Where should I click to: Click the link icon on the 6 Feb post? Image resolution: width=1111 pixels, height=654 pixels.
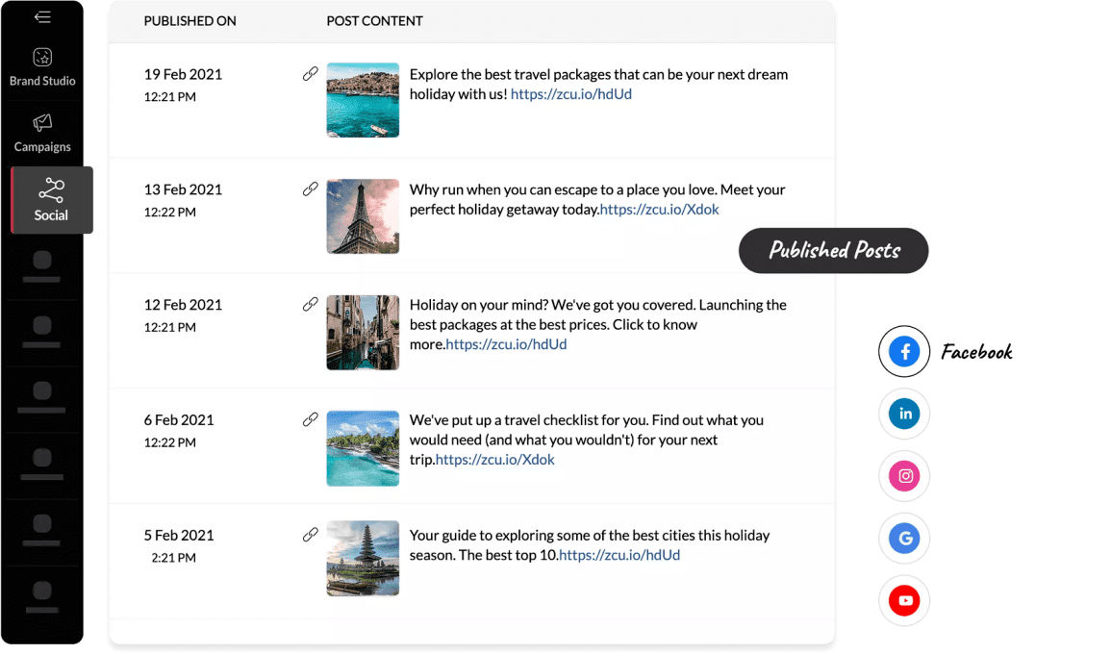pyautogui.click(x=311, y=419)
